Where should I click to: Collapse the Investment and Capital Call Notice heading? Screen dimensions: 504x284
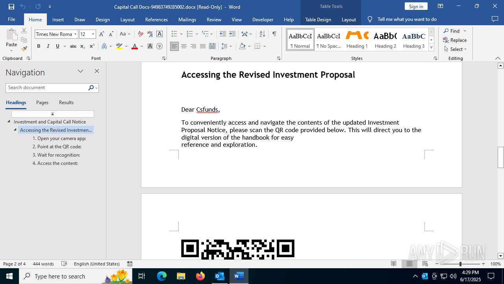pos(9,122)
